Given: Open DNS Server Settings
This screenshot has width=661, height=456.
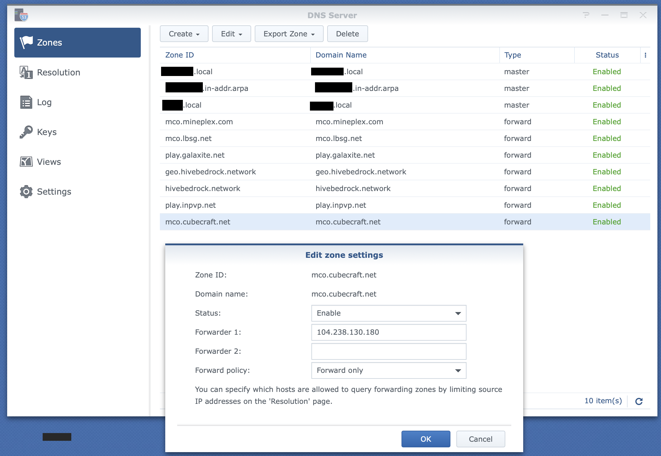Looking at the screenshot, I should coord(54,191).
